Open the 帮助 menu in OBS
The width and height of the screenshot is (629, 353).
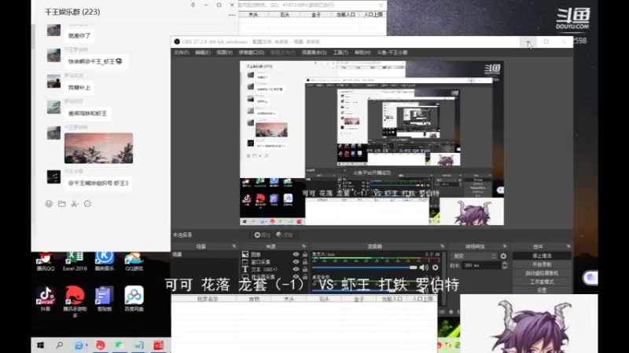[x=362, y=53]
